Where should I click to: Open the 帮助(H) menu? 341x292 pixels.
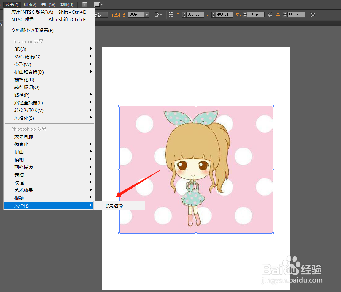coord(67,5)
